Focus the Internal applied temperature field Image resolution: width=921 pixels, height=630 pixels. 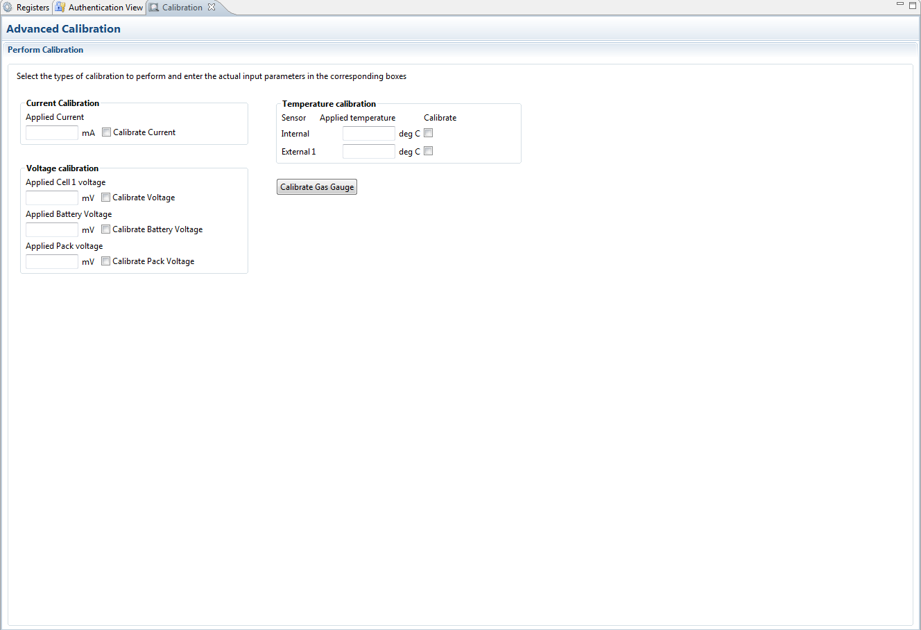click(368, 134)
